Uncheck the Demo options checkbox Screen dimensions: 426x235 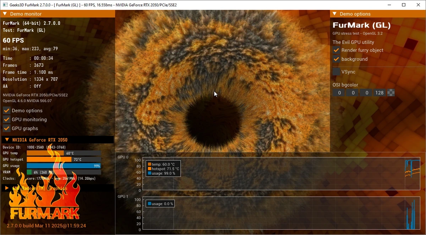coord(6,110)
